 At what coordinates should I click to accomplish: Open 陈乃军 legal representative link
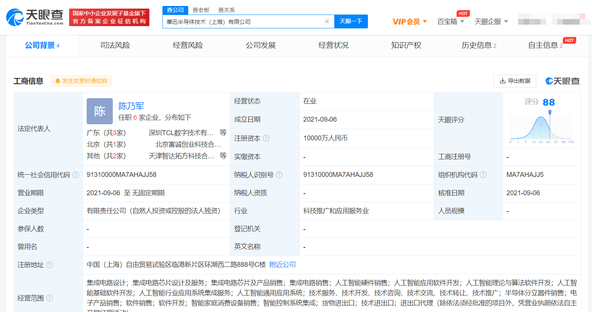point(131,106)
